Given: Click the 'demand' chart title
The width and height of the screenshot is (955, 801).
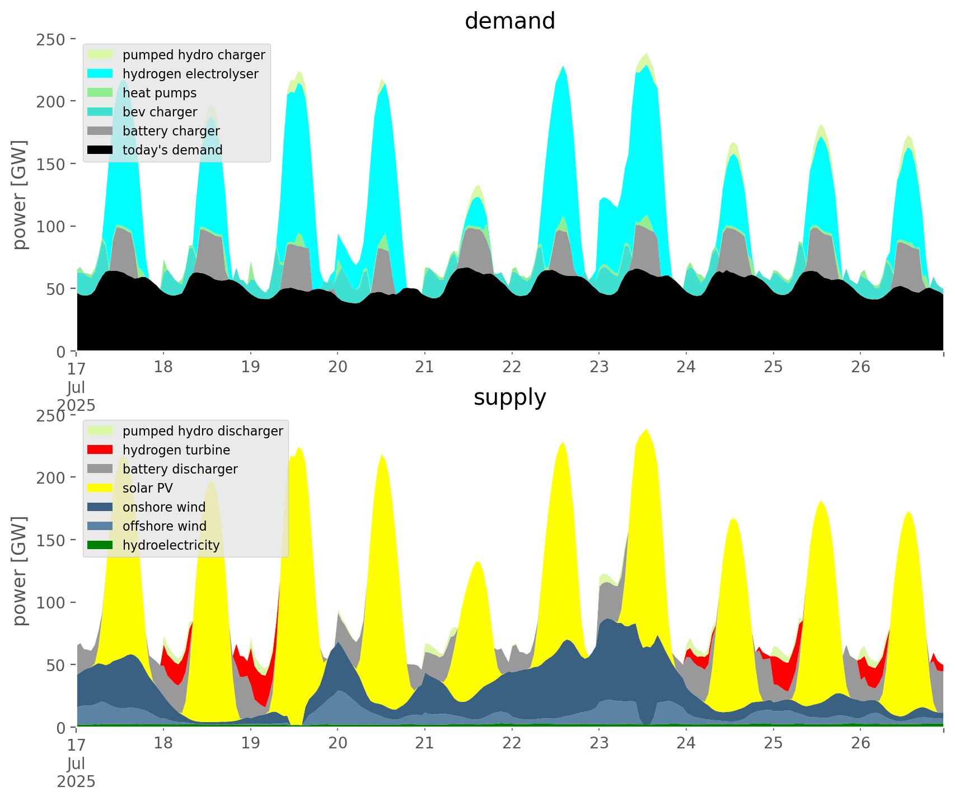Looking at the screenshot, I should [x=510, y=21].
